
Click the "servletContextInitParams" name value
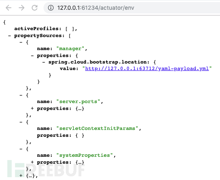(x=97, y=128)
